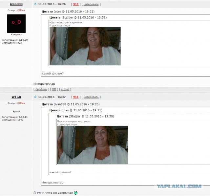Open quoted image in WTGR post
Viewport: 210px width, 196px height.
93,145
